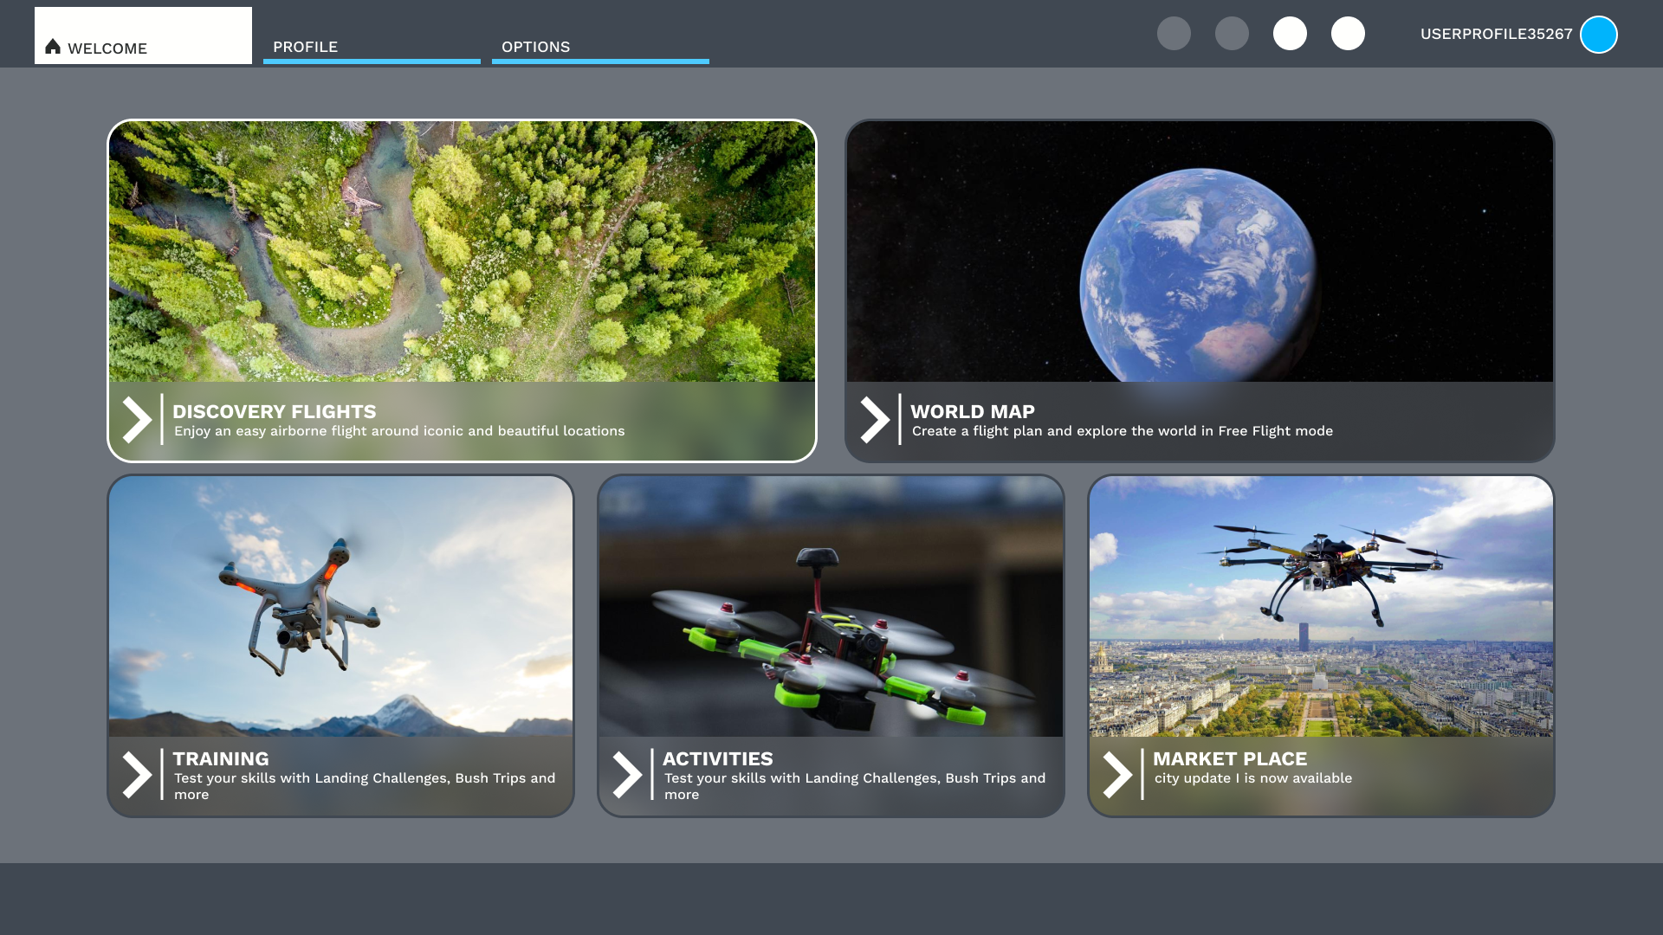The image size is (1663, 935).
Task: Click the second white circle in header
Action: 1348,34
